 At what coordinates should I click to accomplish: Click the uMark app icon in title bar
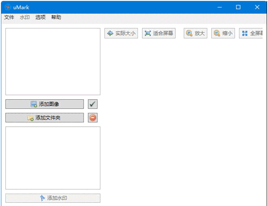point(8,7)
